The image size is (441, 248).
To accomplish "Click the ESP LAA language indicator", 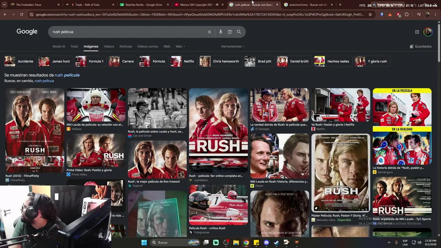I will pos(405,242).
